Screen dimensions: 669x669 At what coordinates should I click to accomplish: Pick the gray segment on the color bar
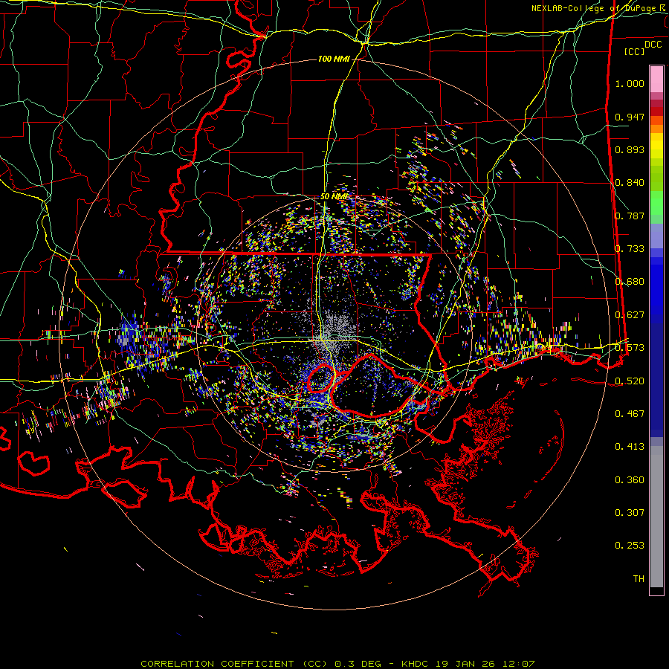click(x=656, y=517)
